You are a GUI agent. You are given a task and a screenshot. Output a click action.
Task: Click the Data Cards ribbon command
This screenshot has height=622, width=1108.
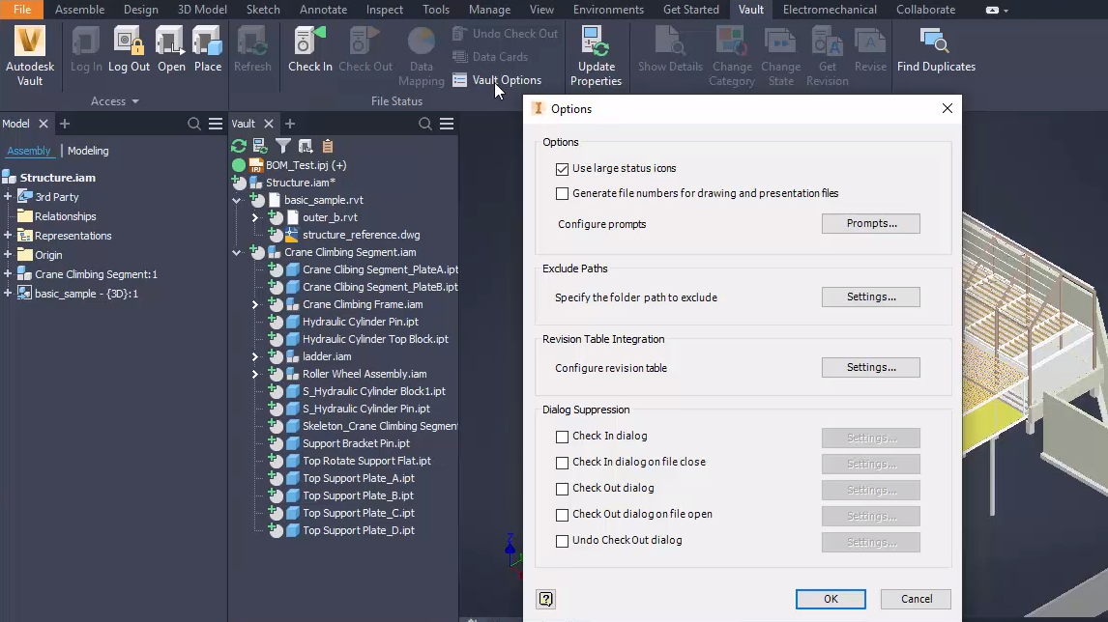tap(490, 57)
